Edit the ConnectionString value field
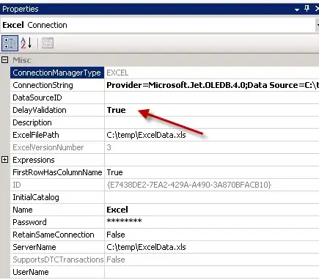 click(x=212, y=85)
